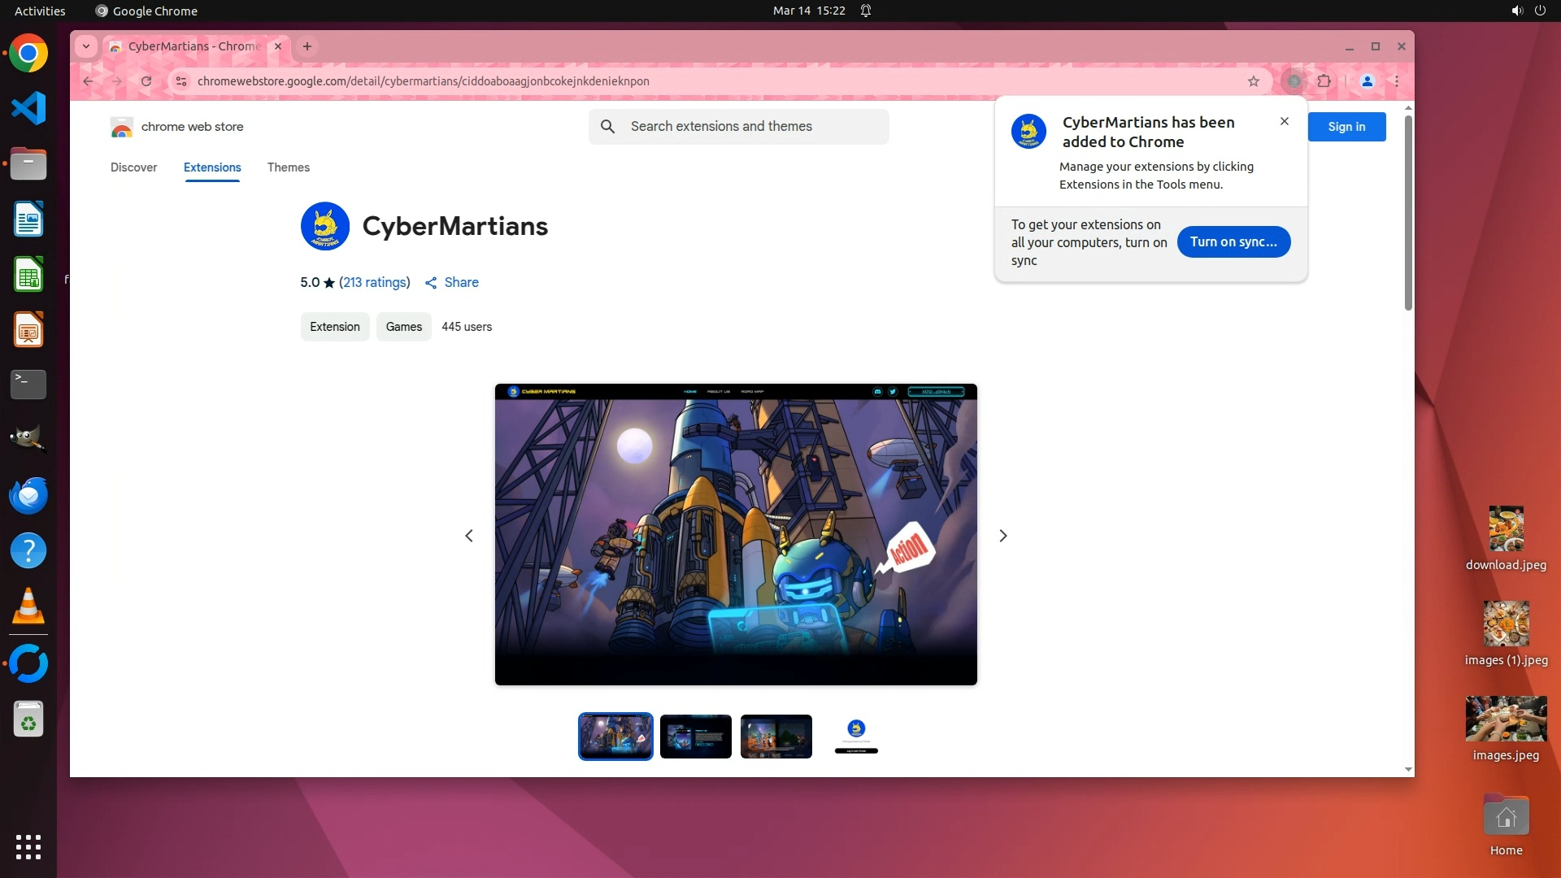Click the bookmark star icon in address bar
Screen dimensions: 1561x878
click(x=1253, y=81)
